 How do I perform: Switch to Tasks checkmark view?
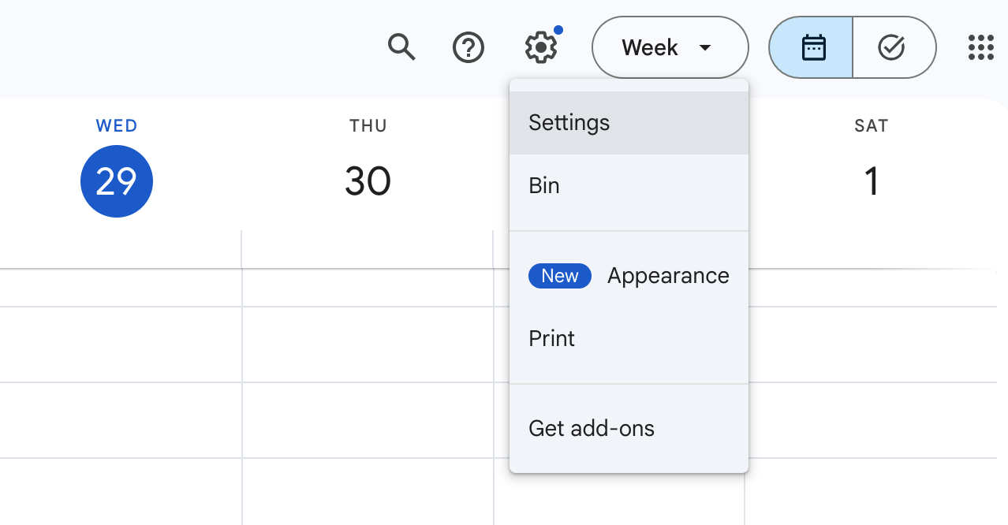click(894, 47)
